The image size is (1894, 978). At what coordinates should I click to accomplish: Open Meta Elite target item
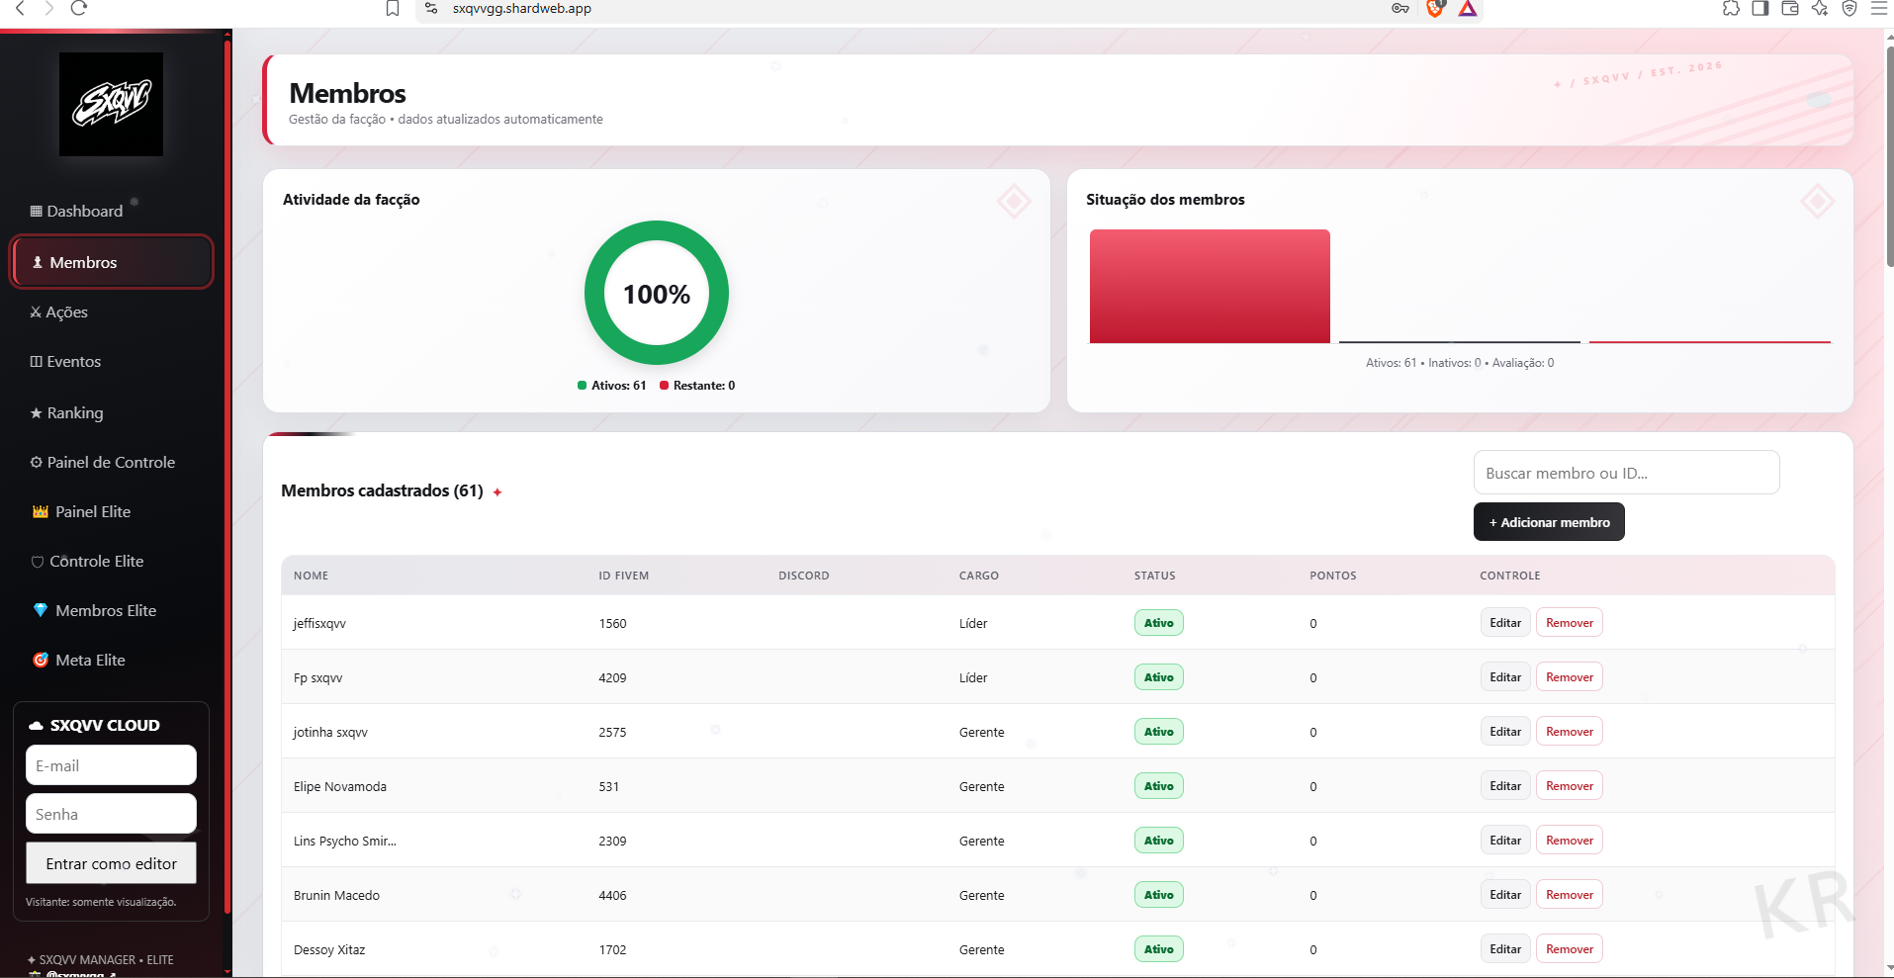coord(79,660)
